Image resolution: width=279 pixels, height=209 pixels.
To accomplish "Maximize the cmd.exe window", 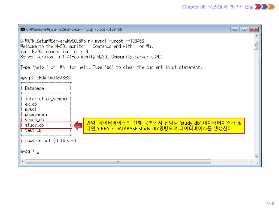I will (244, 29).
